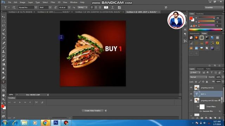Hide the pngwing.com (6) copy layer
The image size is (225, 126).
coord(191,100)
